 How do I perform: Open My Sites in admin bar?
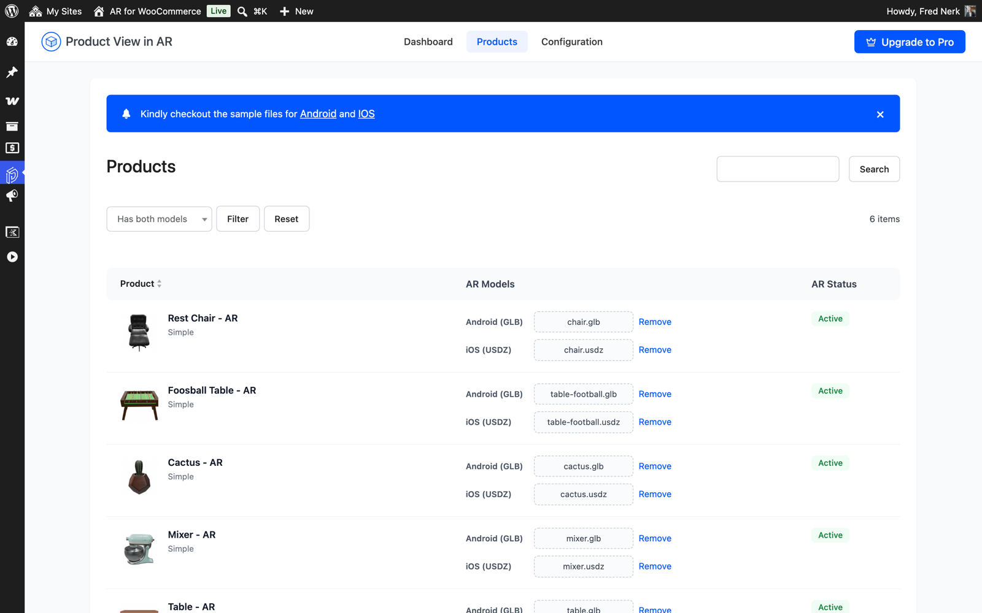pos(55,11)
